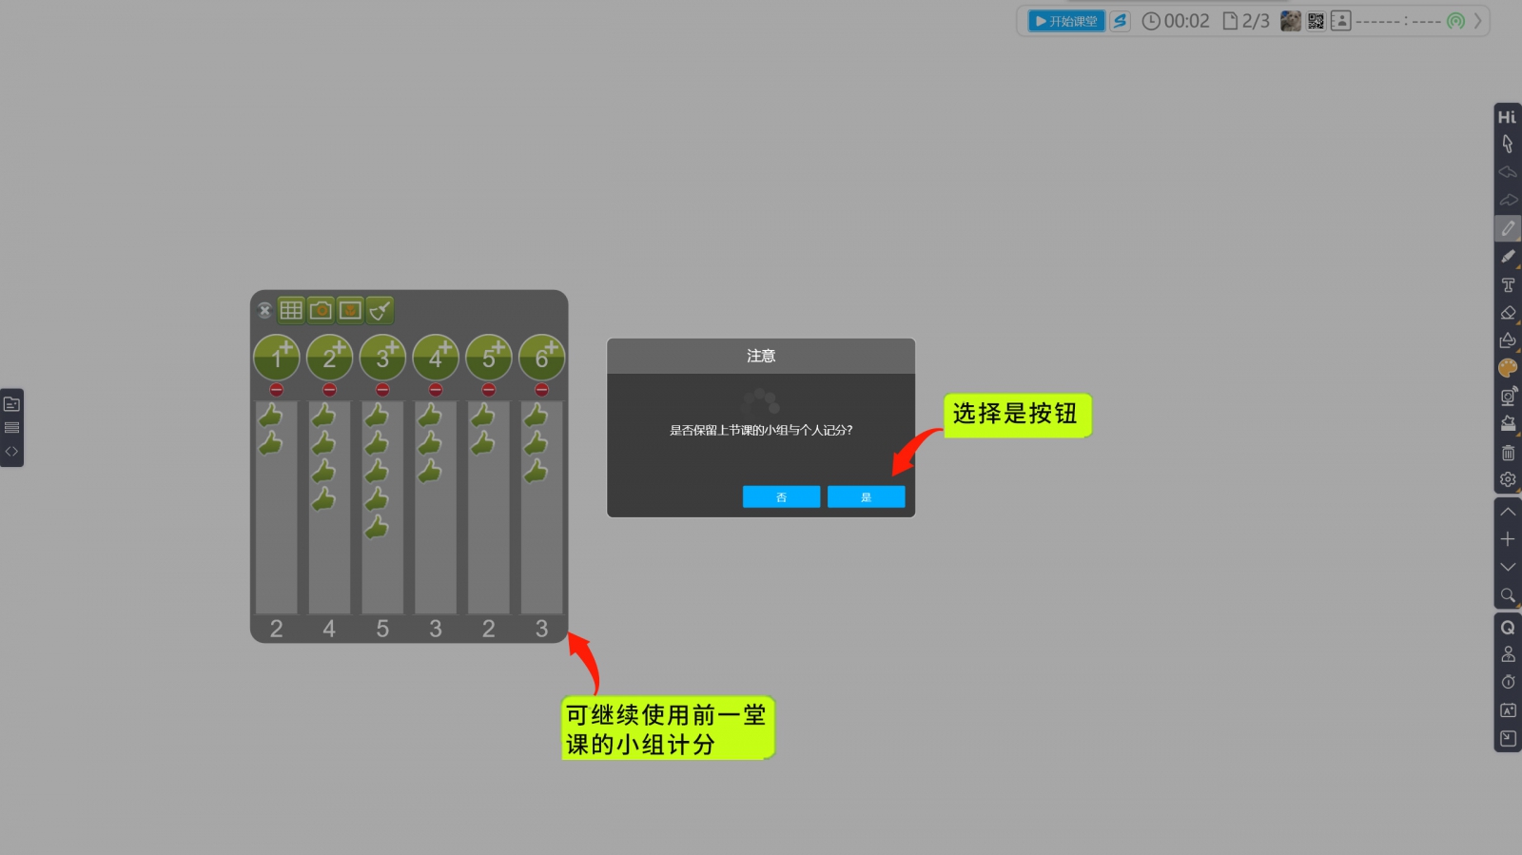
Task: Click the camera snapshot icon in scoreboard
Action: 321,310
